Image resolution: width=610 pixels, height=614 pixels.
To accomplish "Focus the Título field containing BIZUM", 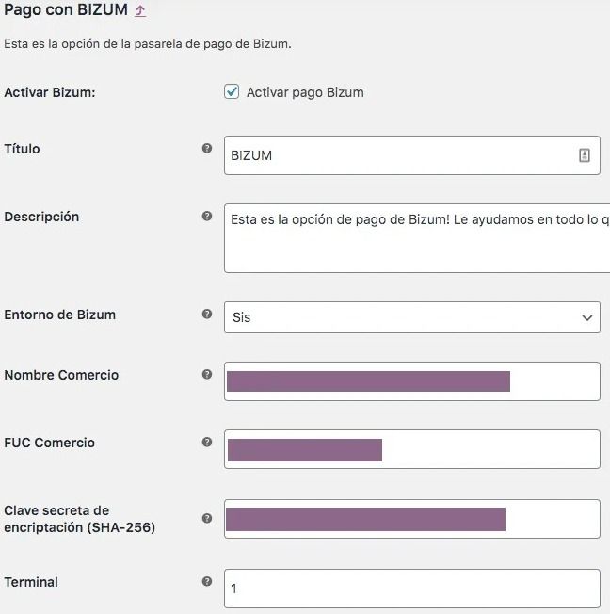I will coord(412,155).
